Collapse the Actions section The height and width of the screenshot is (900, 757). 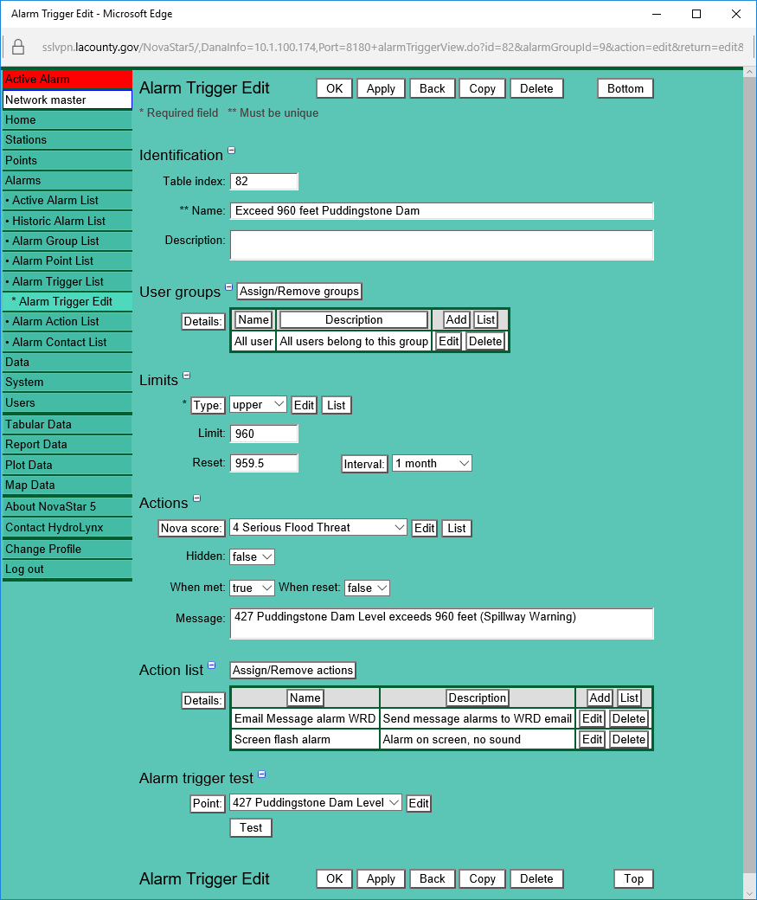pos(196,499)
